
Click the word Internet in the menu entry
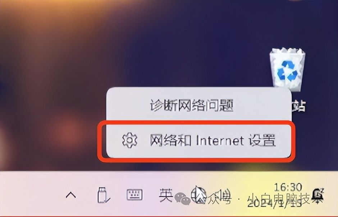point(220,140)
